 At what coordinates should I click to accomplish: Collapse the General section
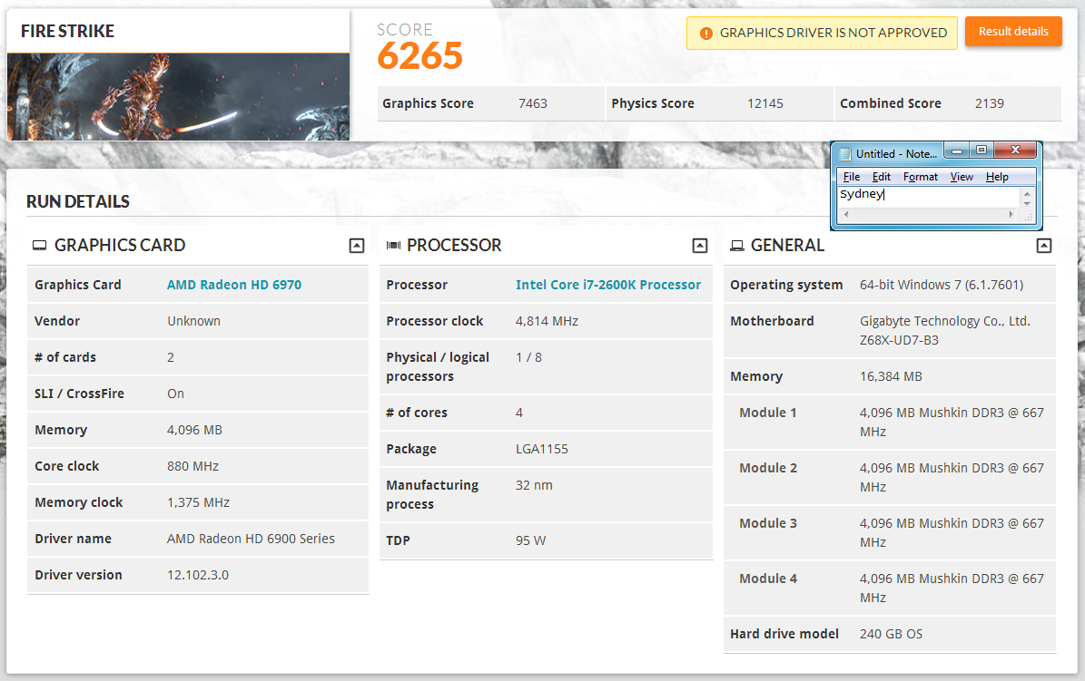coord(1044,246)
